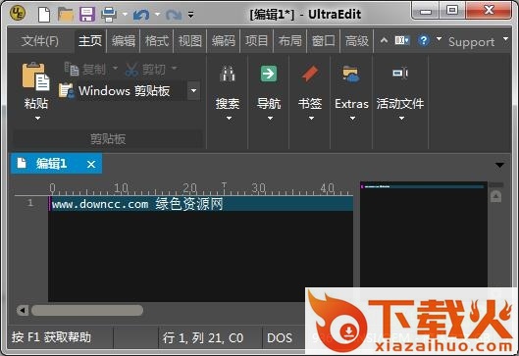Redo the last undone action
Viewport: 519px width, 356px height.
pyautogui.click(x=174, y=15)
